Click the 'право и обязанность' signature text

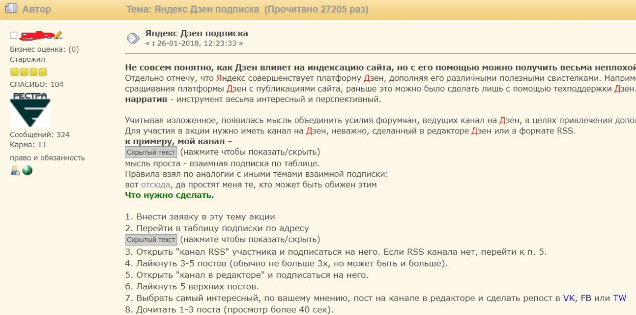pos(48,158)
